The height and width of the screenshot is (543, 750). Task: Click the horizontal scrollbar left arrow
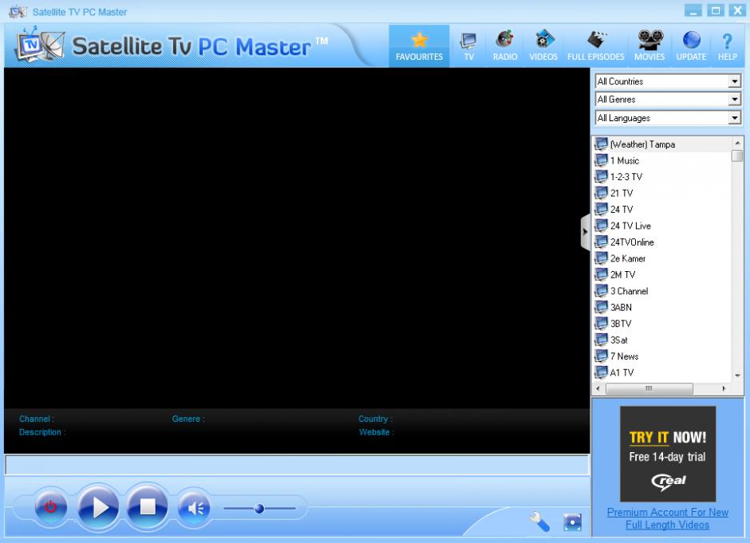(598, 388)
